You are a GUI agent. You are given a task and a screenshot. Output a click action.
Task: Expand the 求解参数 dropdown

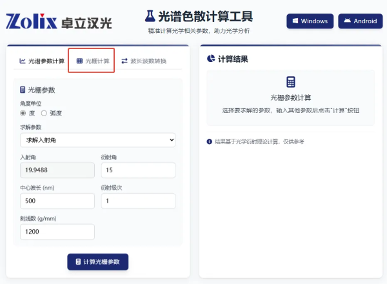[x=97, y=139]
